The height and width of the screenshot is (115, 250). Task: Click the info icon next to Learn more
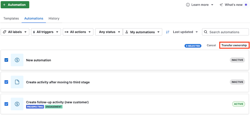pyautogui.click(x=188, y=5)
